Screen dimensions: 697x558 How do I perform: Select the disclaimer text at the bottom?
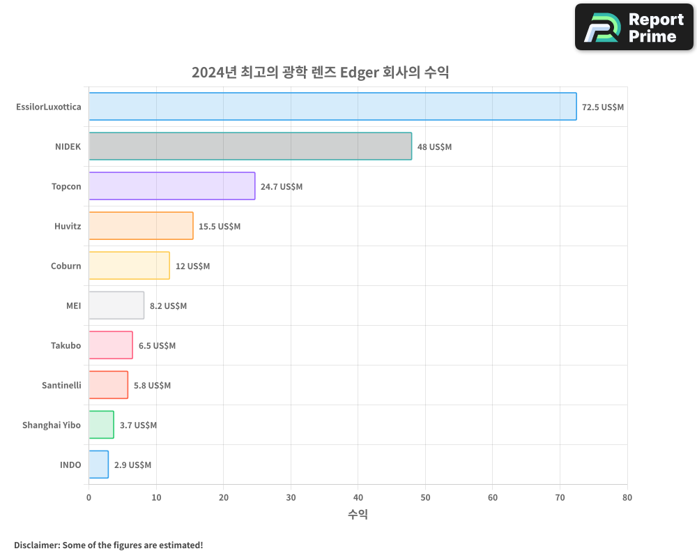tap(107, 545)
